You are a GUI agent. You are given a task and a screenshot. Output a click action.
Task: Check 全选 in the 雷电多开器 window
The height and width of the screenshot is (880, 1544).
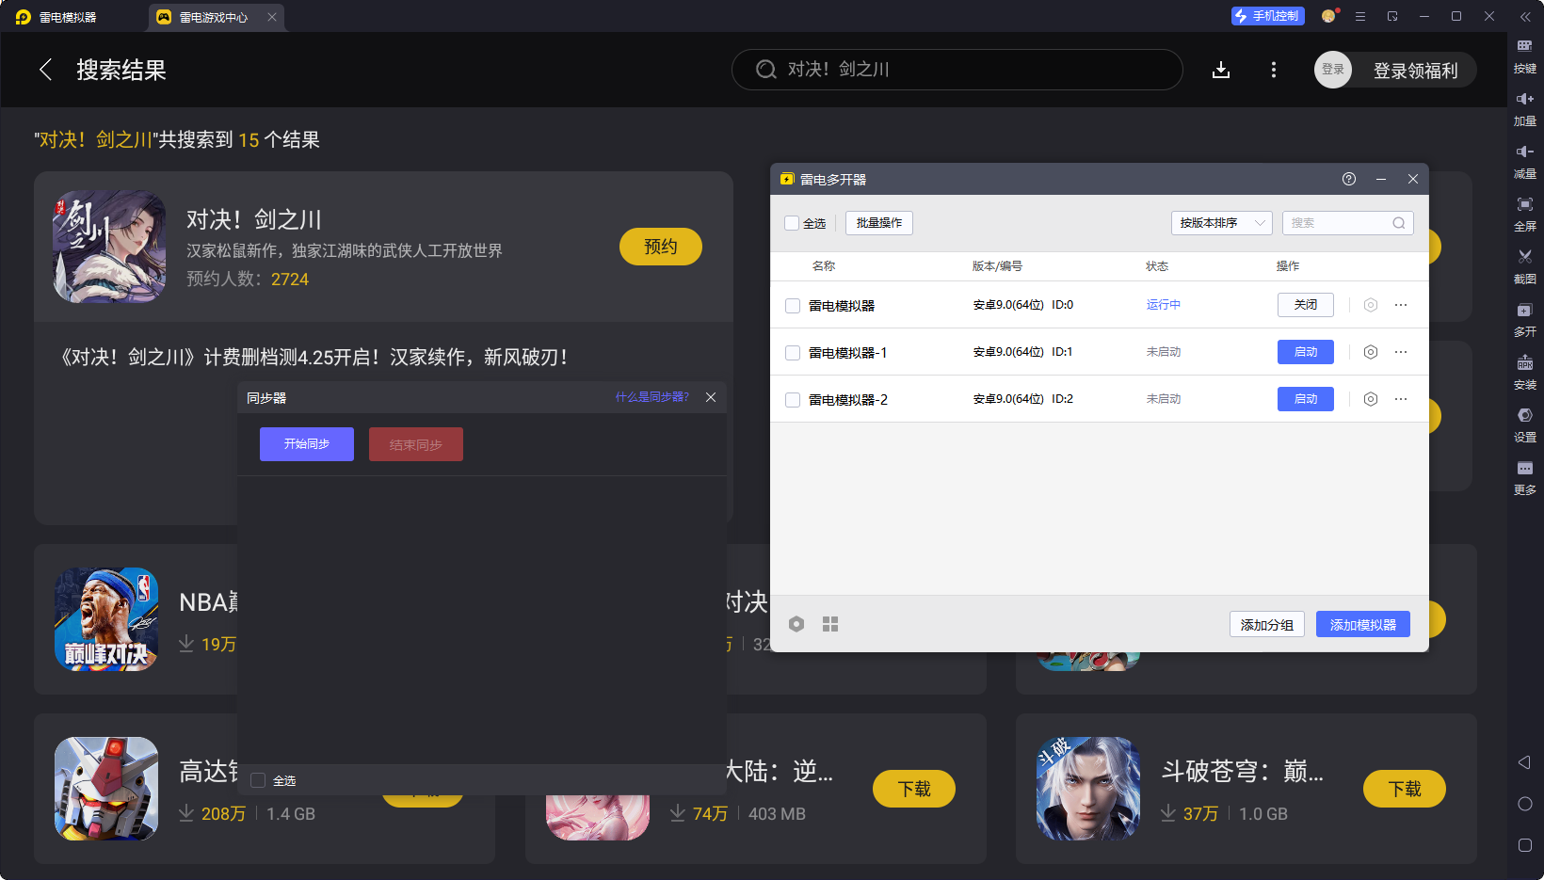[x=792, y=223]
